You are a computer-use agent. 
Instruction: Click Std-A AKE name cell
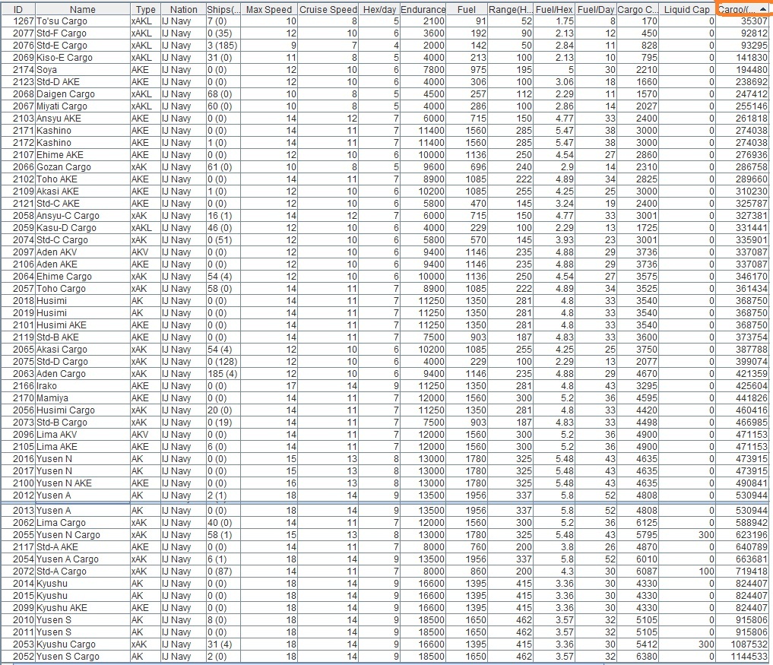83,547
